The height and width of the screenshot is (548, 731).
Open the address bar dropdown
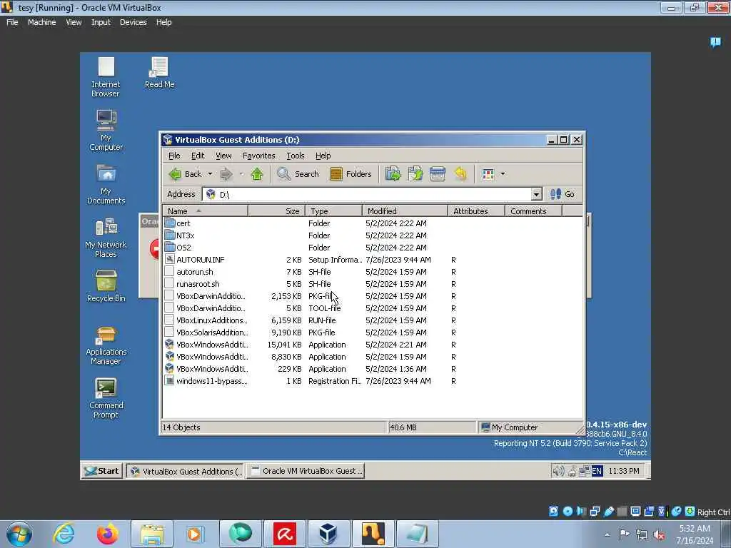537,194
